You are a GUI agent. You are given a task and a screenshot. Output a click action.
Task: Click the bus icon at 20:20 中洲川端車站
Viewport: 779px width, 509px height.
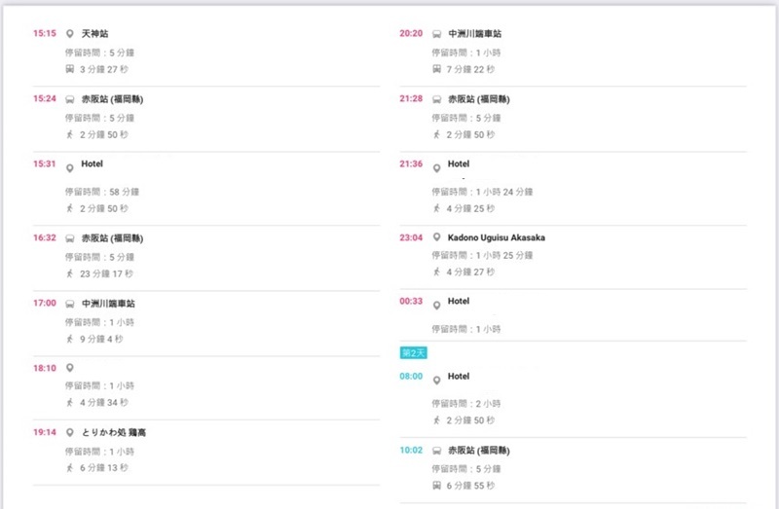[437, 34]
